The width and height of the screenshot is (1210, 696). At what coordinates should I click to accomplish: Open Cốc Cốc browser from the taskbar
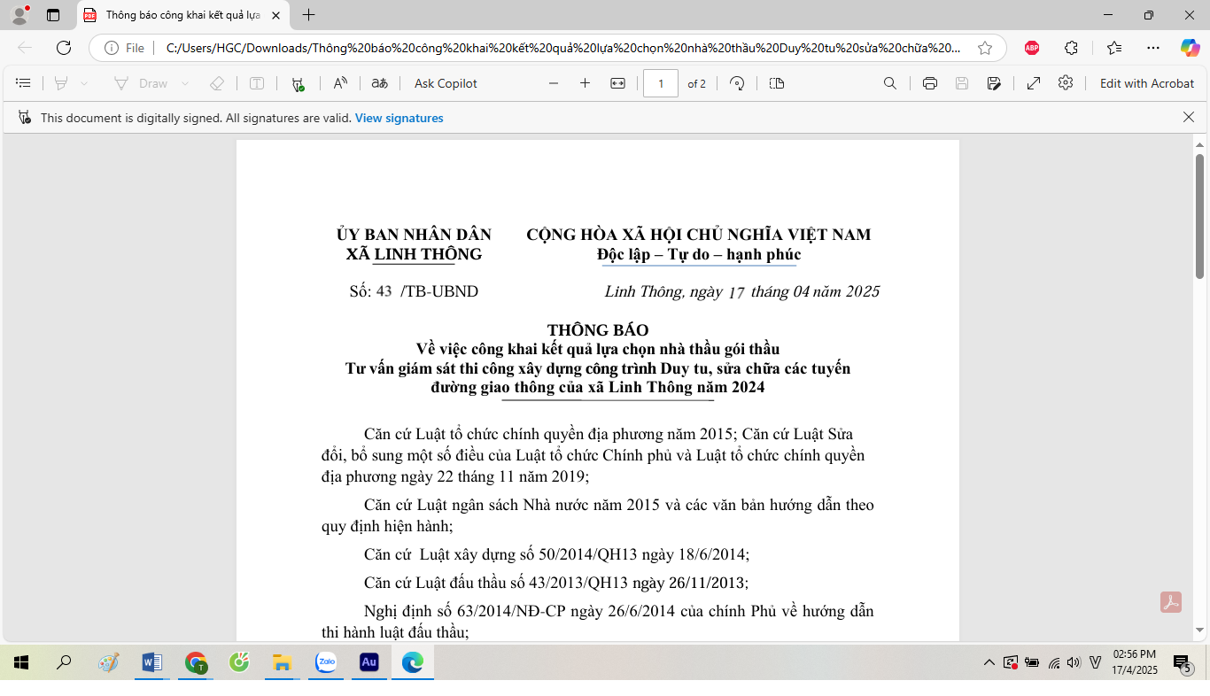[239, 662]
